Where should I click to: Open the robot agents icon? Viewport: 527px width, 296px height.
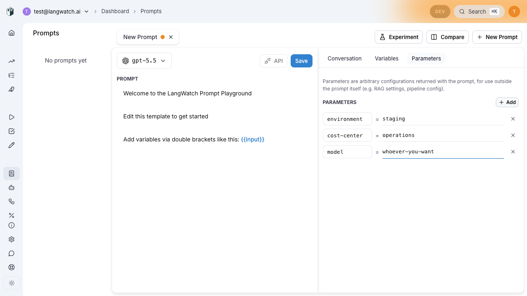12,187
